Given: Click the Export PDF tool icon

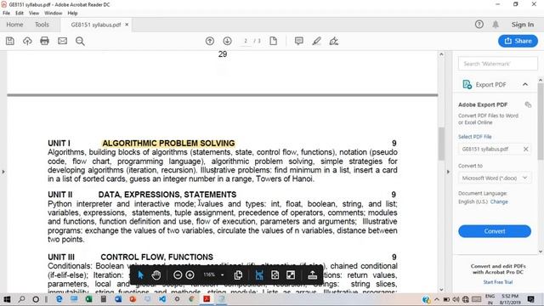Looking at the screenshot, I should [x=467, y=84].
